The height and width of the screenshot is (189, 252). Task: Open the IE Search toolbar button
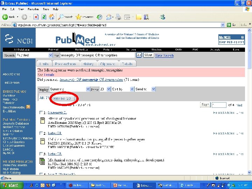[65, 17]
